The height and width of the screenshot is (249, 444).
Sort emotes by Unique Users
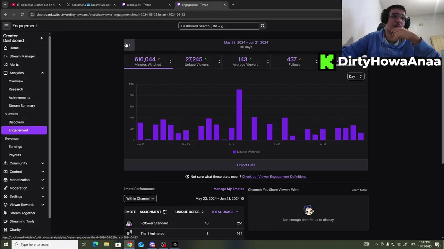pyautogui.click(x=189, y=212)
